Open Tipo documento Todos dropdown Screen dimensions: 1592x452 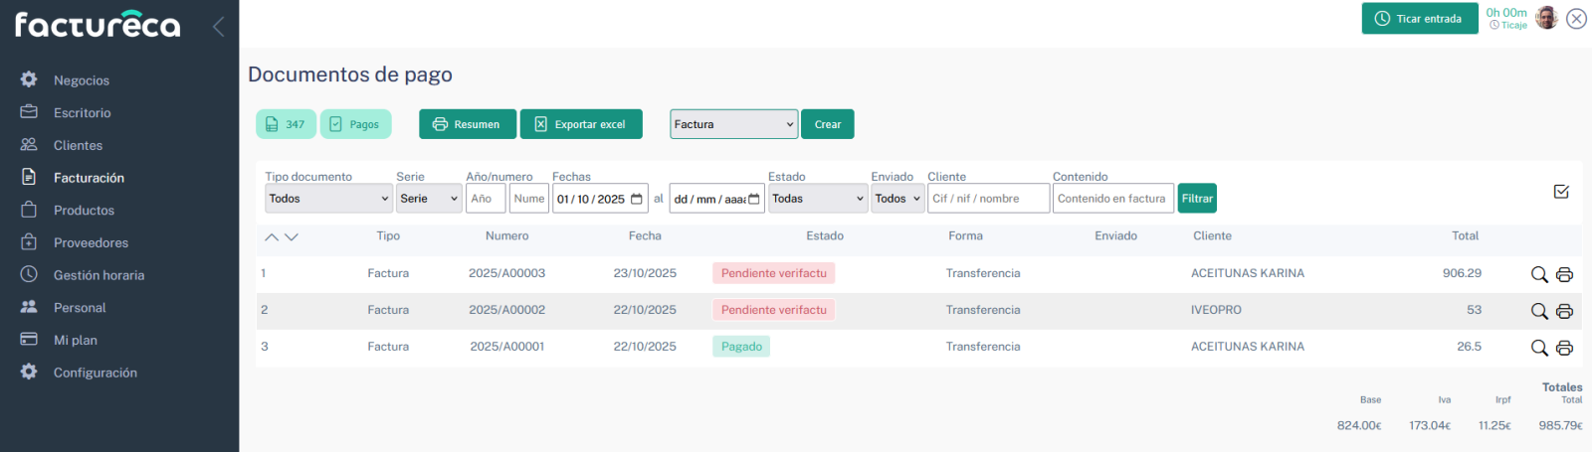click(328, 199)
